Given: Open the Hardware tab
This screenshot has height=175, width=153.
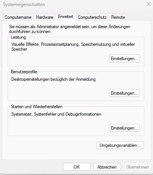Looking at the screenshot, I should pos(44,17).
